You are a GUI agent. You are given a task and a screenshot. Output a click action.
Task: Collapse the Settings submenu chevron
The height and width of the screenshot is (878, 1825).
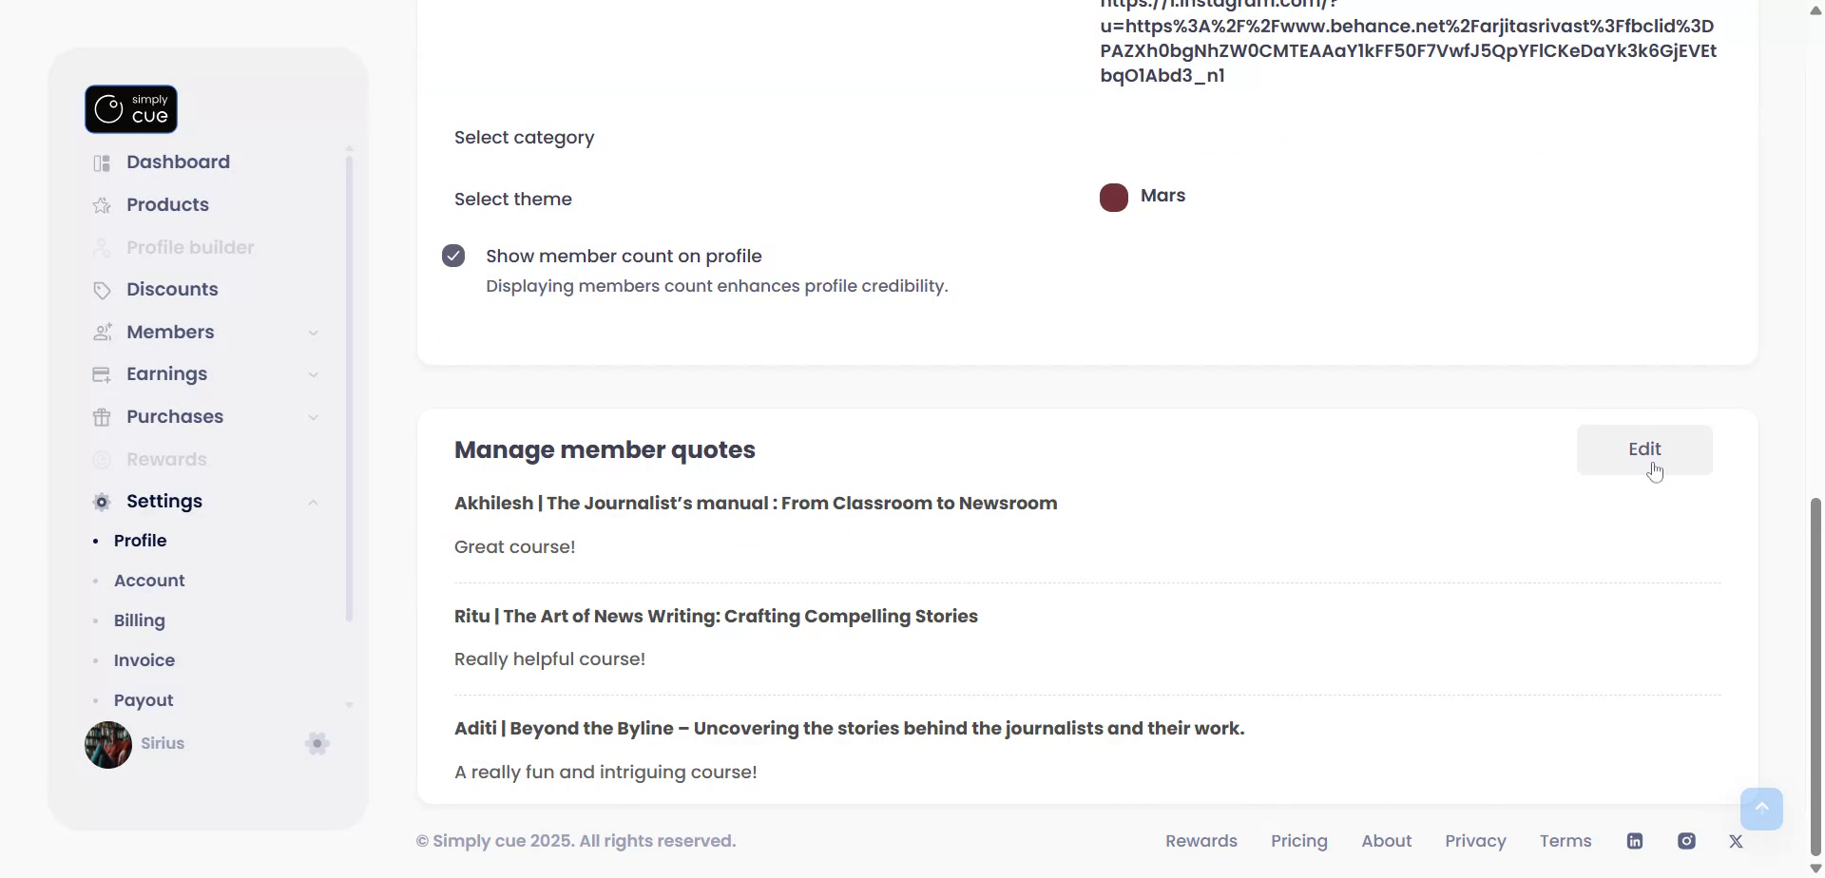(x=313, y=502)
